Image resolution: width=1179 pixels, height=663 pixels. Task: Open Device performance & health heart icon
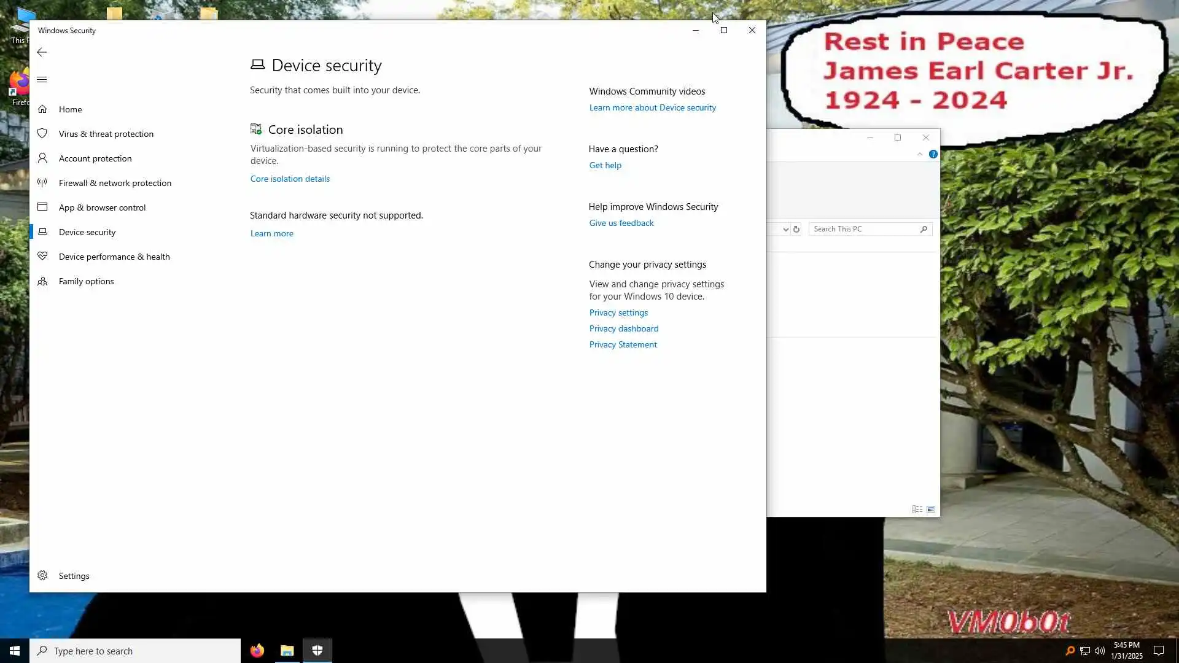click(42, 257)
